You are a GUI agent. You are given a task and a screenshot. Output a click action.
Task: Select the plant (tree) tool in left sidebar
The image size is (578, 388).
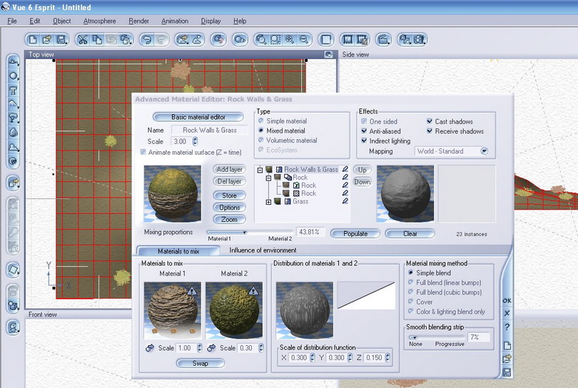coord(13,118)
